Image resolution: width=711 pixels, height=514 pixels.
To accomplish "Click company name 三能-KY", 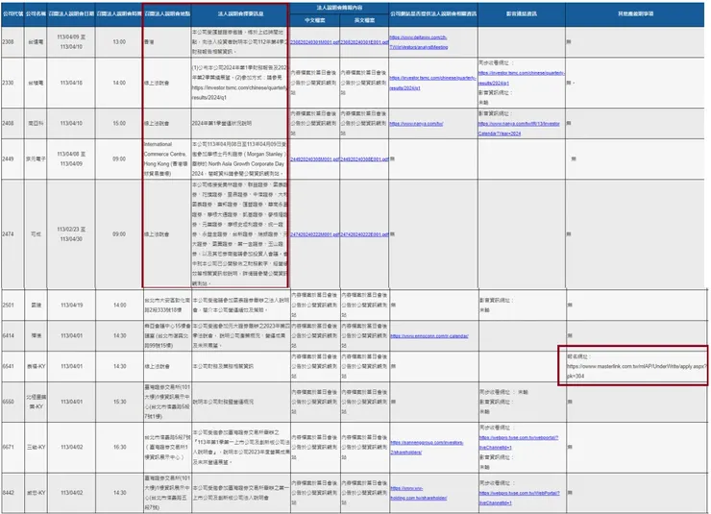I will point(37,448).
